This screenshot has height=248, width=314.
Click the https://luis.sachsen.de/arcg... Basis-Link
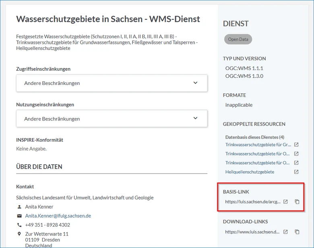pos(253,202)
